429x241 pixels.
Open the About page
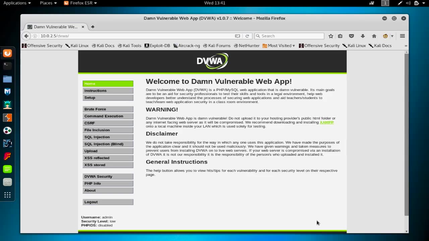click(x=108, y=190)
